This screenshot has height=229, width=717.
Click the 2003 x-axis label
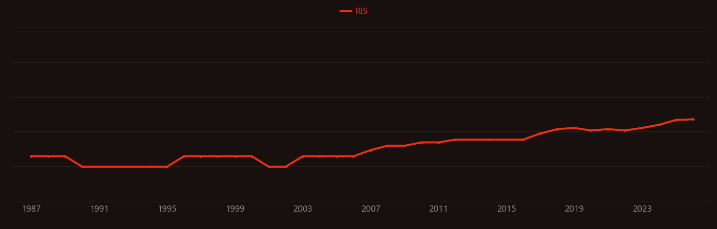coord(303,209)
